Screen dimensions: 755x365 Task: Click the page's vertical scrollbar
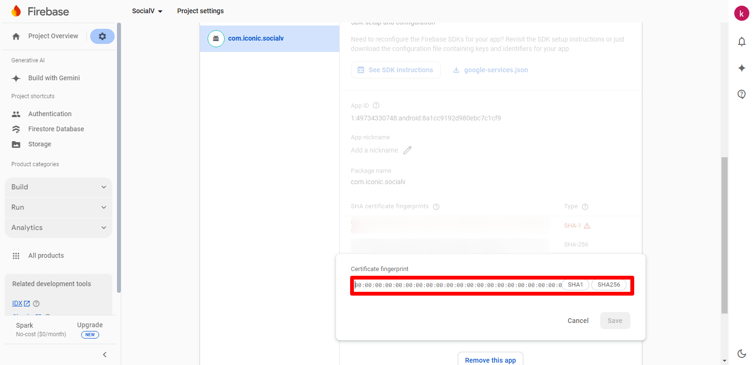(724, 235)
